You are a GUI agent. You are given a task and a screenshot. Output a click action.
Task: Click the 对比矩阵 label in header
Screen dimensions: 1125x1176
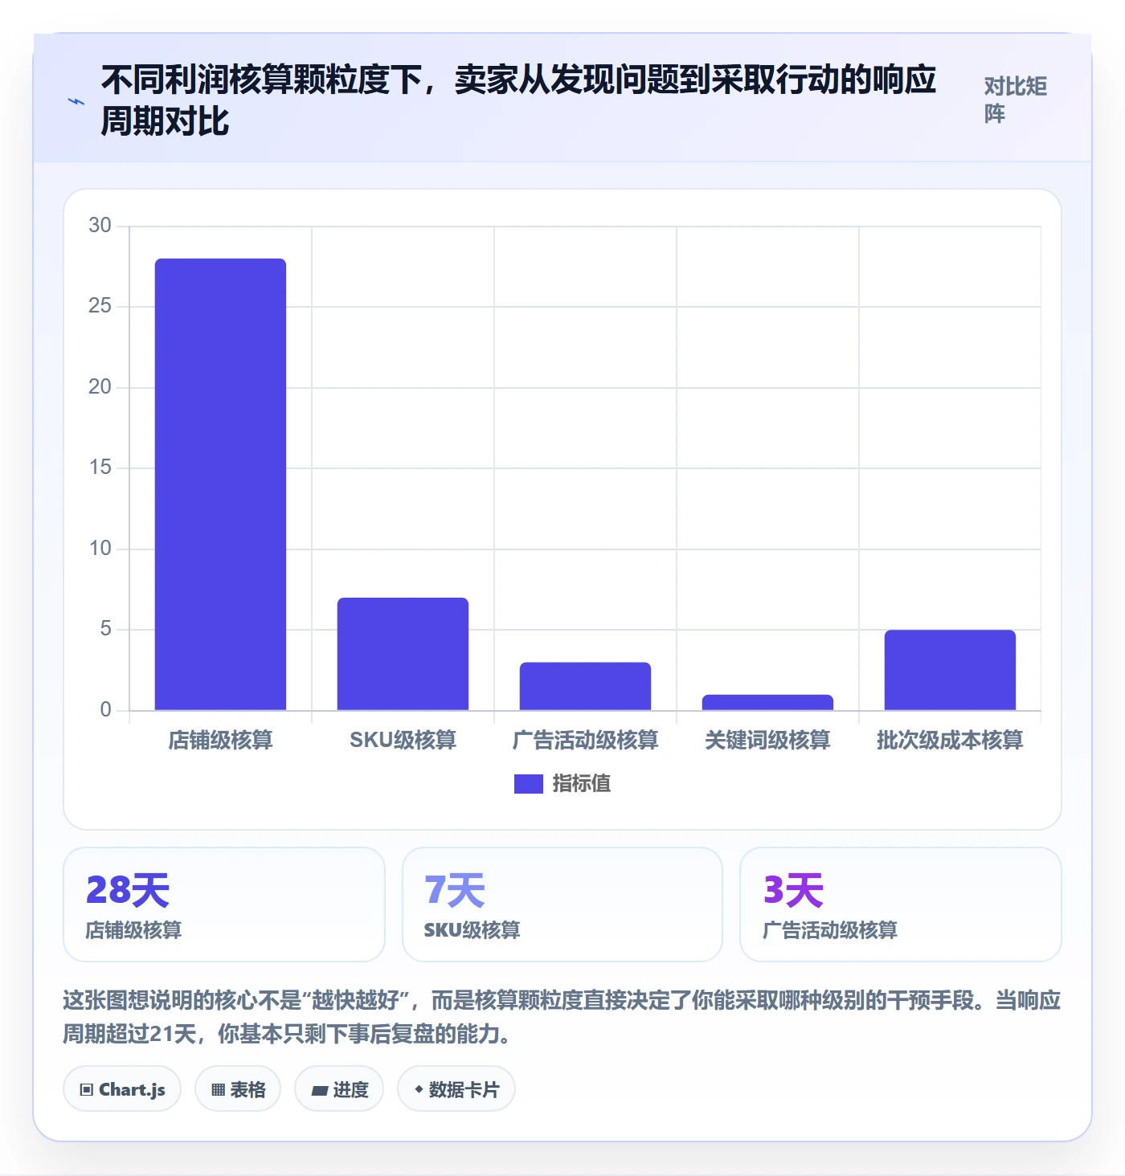tap(1016, 100)
